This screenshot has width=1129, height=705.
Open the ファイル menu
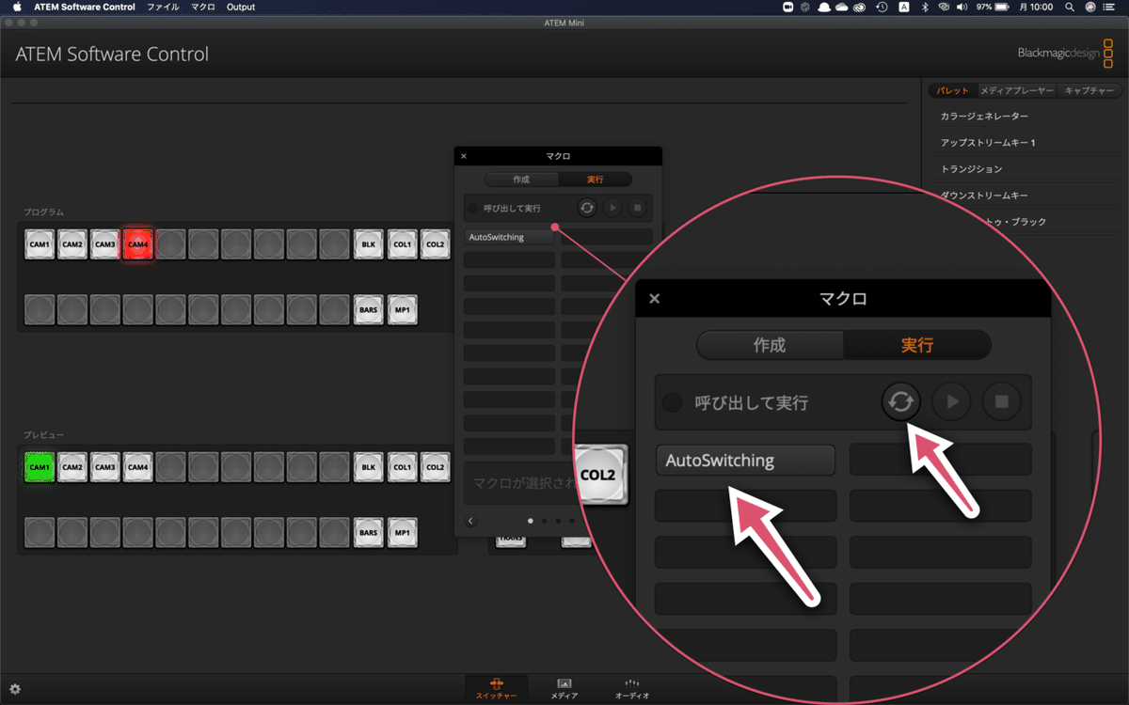pyautogui.click(x=162, y=7)
